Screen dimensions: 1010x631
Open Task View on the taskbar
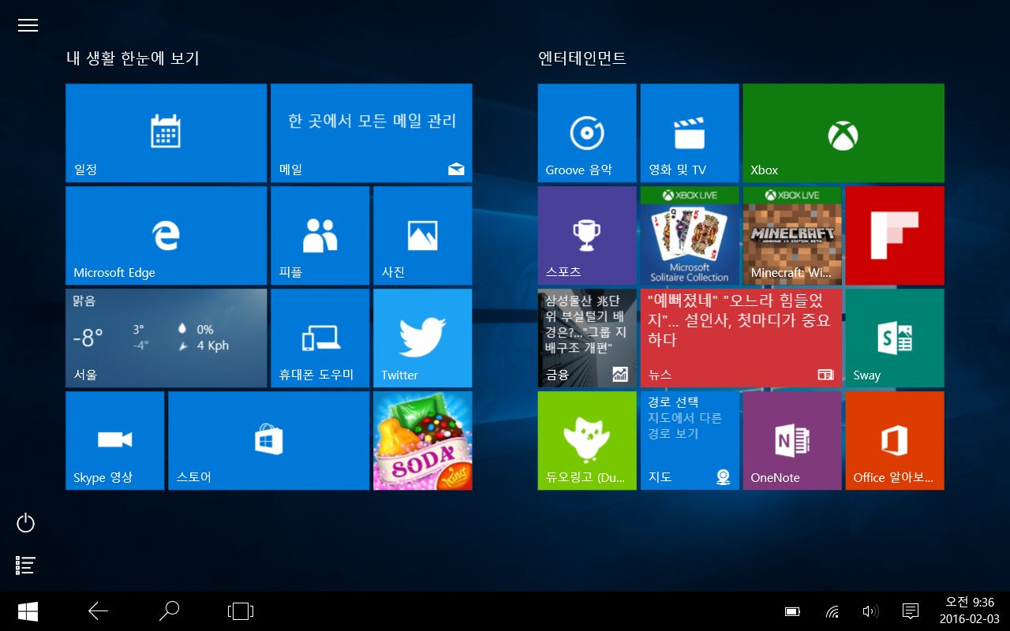click(241, 611)
